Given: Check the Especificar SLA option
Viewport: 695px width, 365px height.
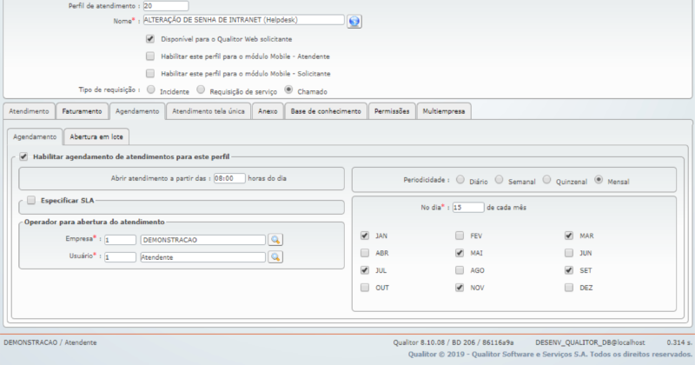Looking at the screenshot, I should click(31, 201).
